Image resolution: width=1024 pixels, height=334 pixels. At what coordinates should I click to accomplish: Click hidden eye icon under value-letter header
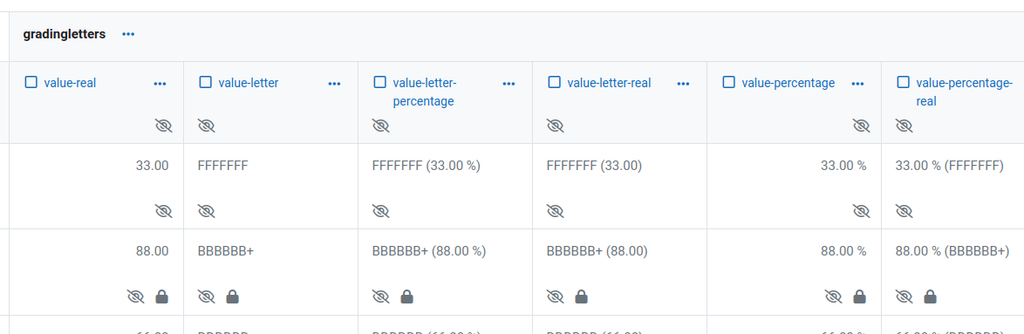(x=207, y=126)
